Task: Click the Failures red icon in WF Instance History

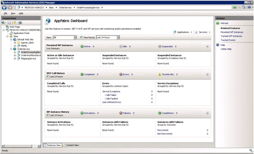Action: (x=121, y=113)
